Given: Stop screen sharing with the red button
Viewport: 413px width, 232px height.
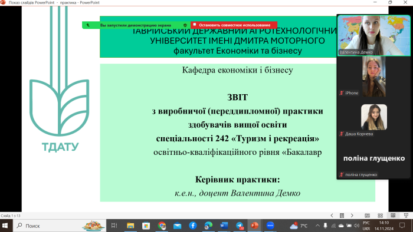Looking at the screenshot, I should pos(234,25).
